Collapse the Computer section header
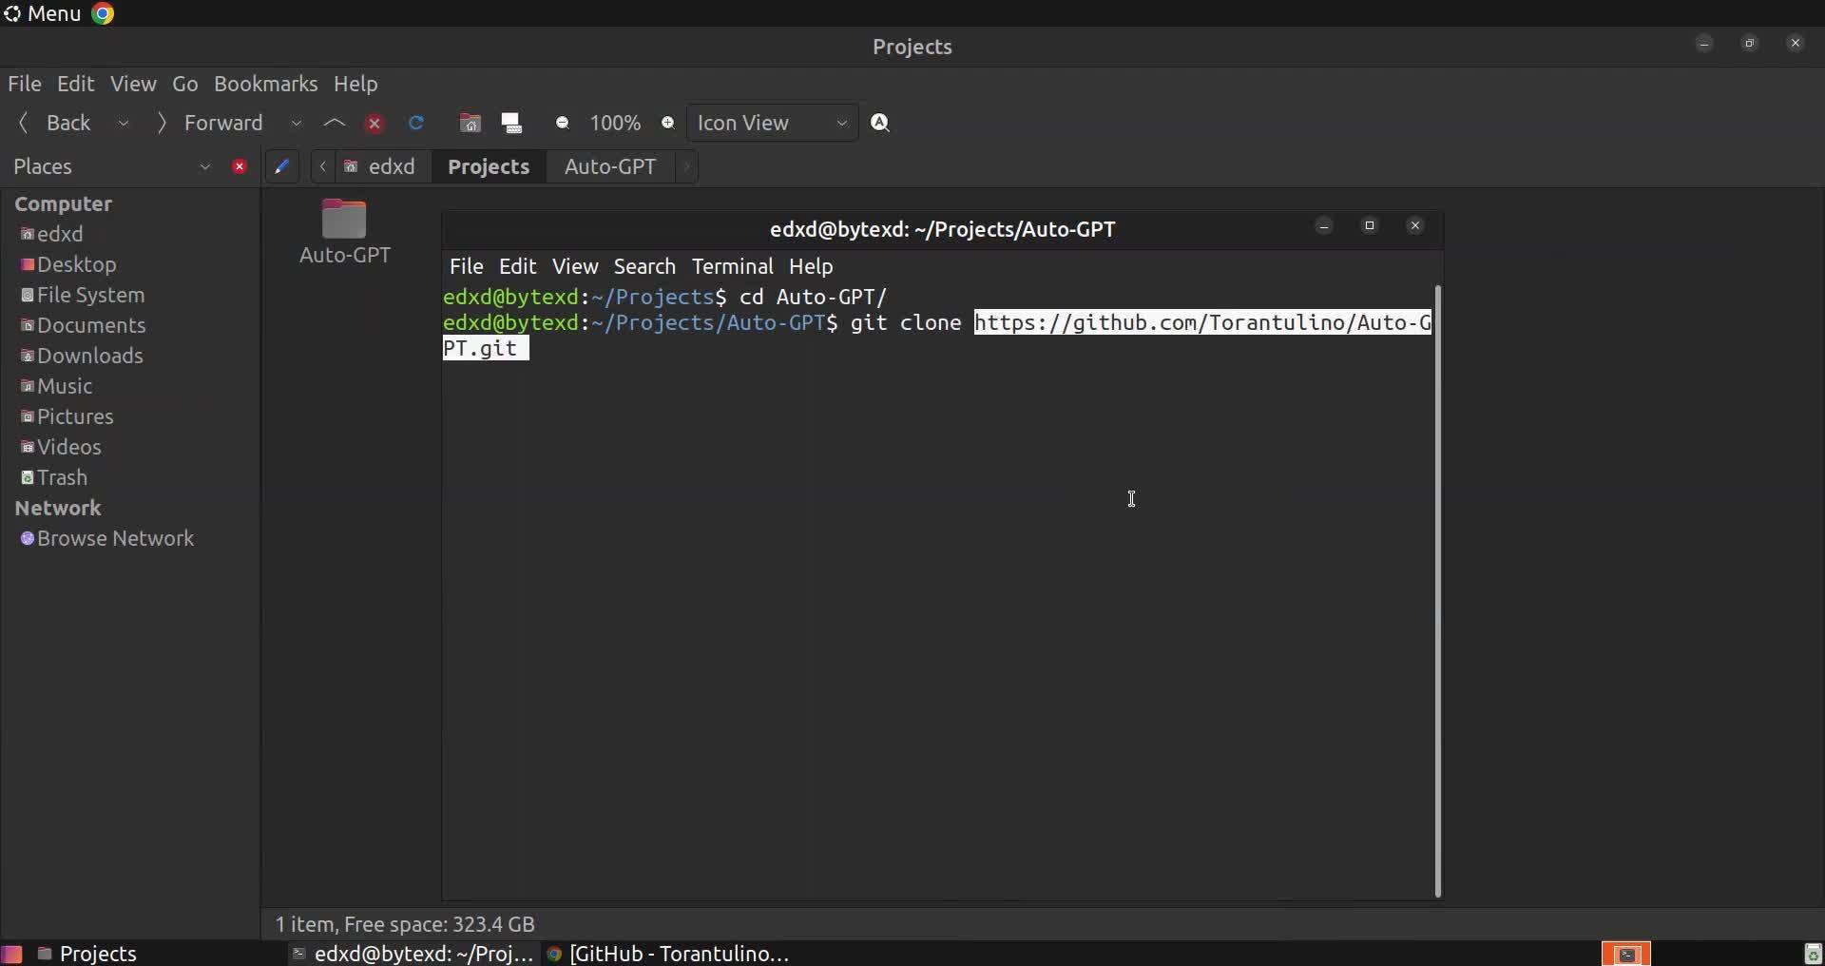This screenshot has width=1825, height=966. click(63, 203)
